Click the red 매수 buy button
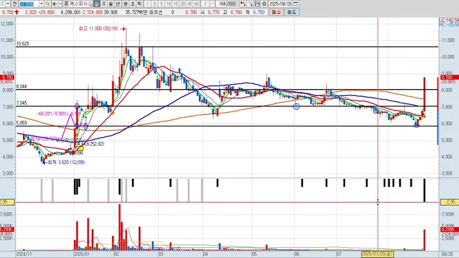The height and width of the screenshot is (258, 459). point(276,12)
